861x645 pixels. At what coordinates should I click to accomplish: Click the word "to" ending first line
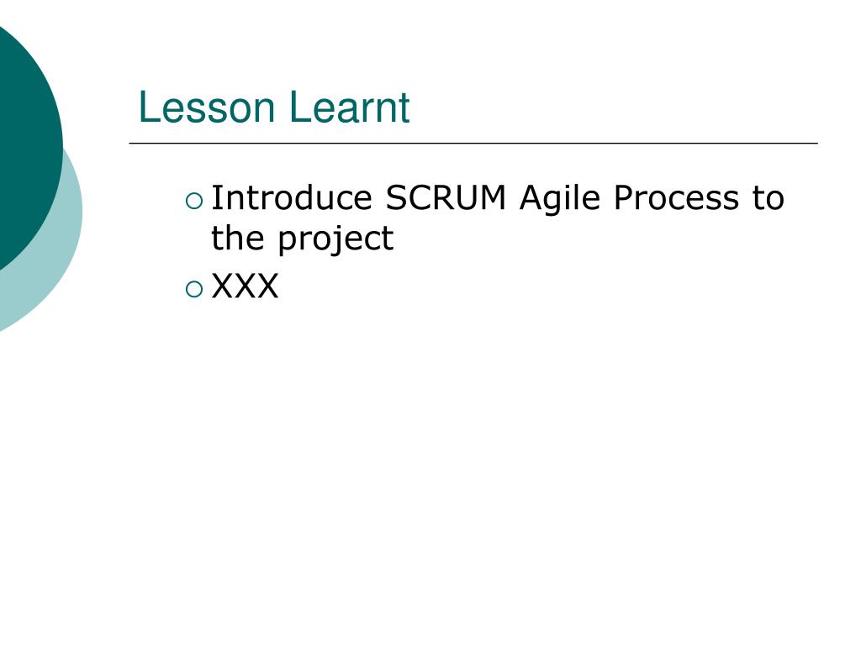(769, 198)
